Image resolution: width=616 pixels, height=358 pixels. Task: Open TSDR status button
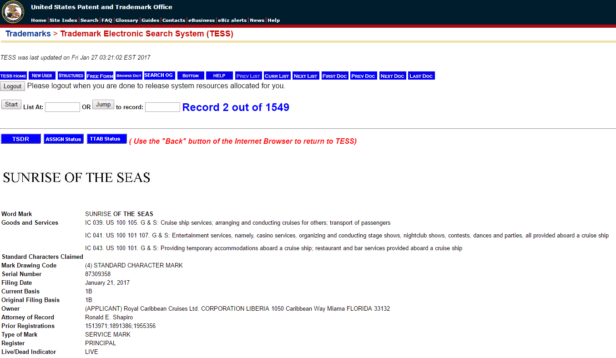[x=21, y=139]
